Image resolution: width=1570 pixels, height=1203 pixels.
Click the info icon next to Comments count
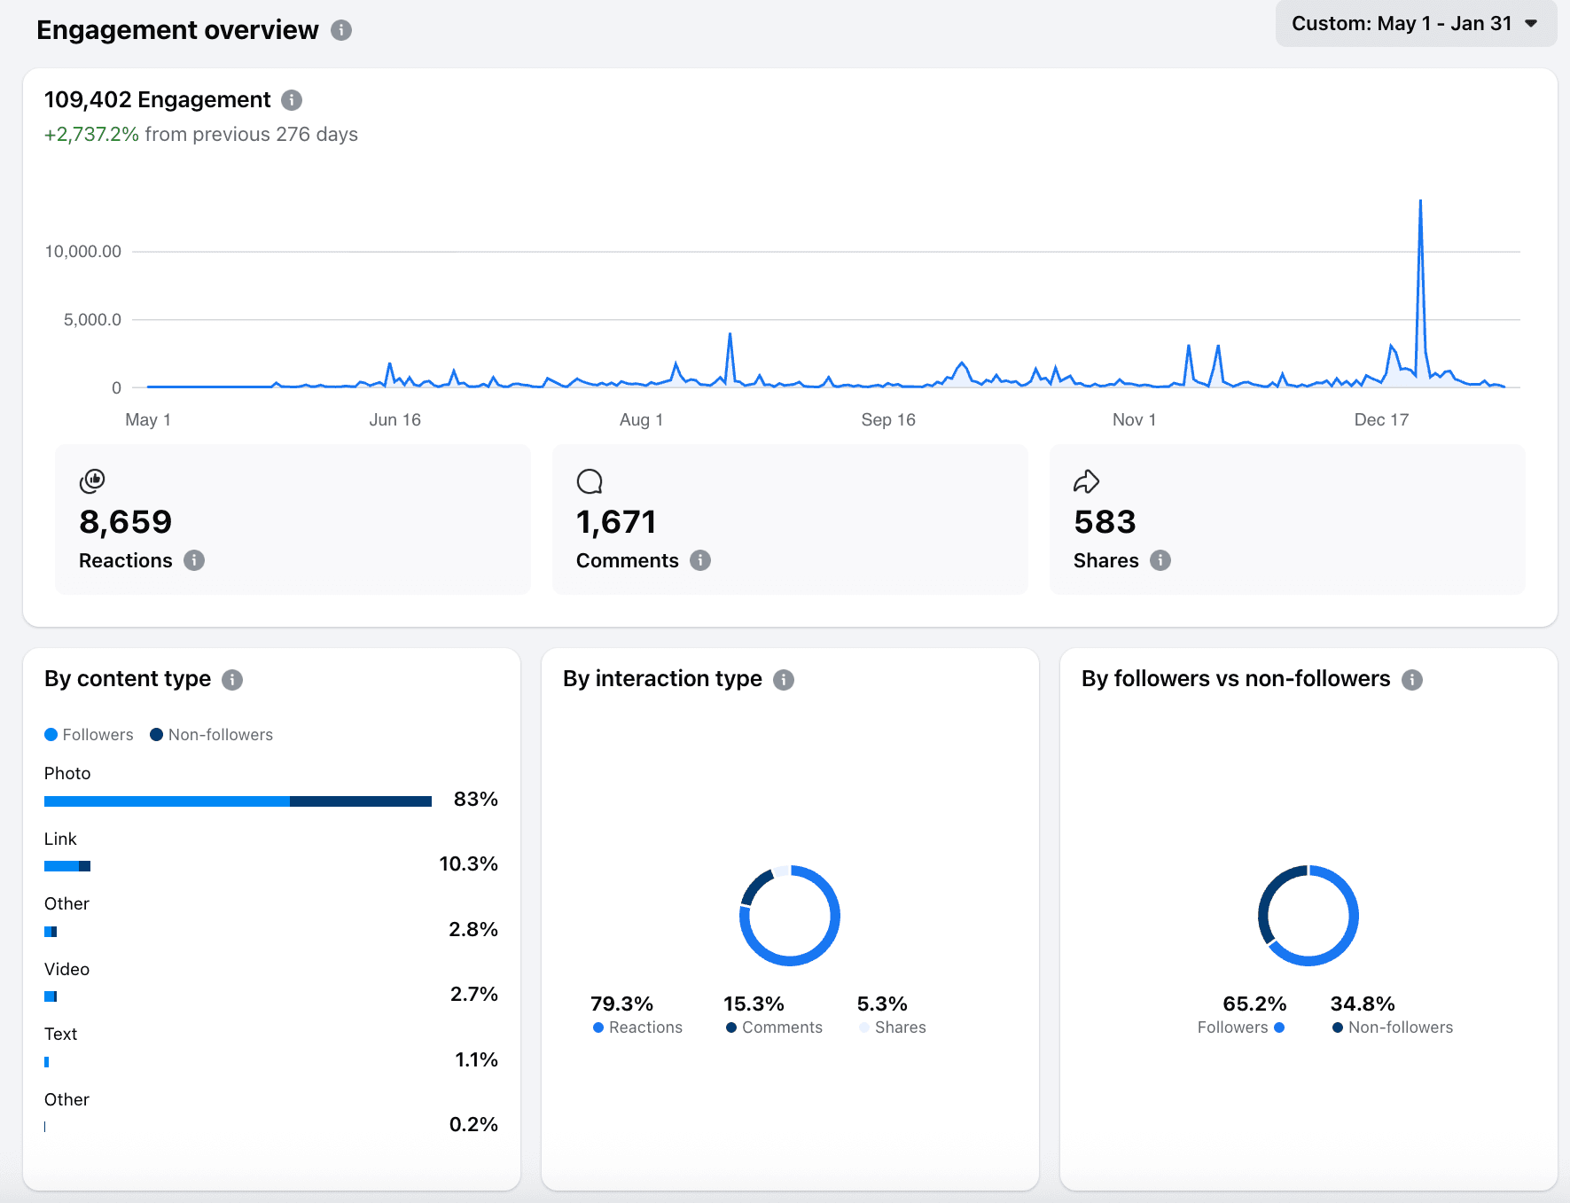(x=700, y=560)
